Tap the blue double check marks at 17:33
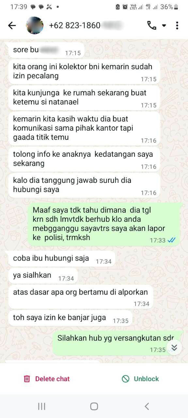The height and width of the screenshot is (418, 188). (171, 240)
